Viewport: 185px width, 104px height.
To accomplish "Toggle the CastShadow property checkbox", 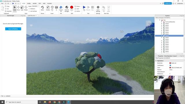I will pos(170,65).
